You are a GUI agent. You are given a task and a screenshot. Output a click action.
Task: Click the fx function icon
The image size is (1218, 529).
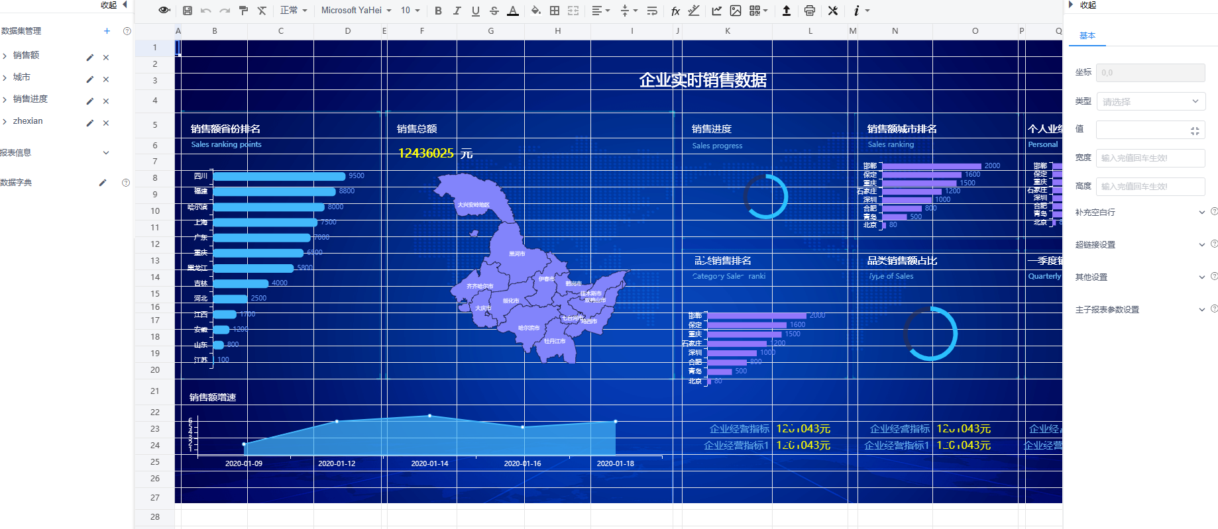point(675,11)
